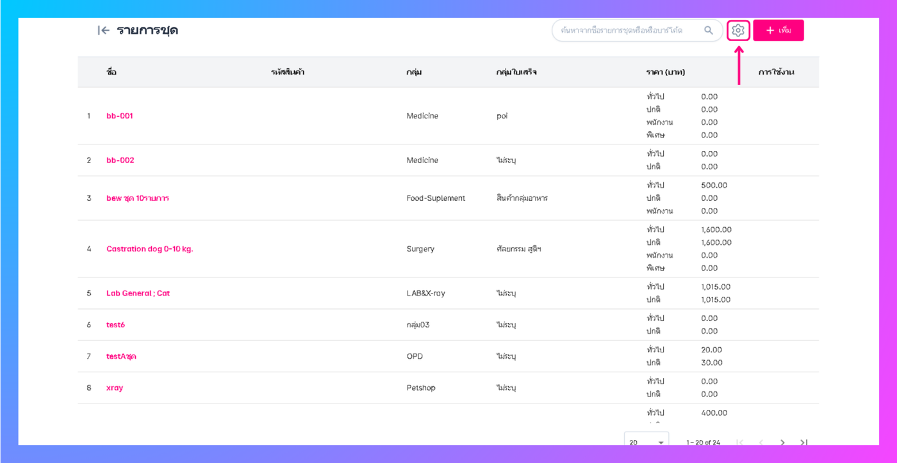Go to the previous page of results

pyautogui.click(x=761, y=443)
